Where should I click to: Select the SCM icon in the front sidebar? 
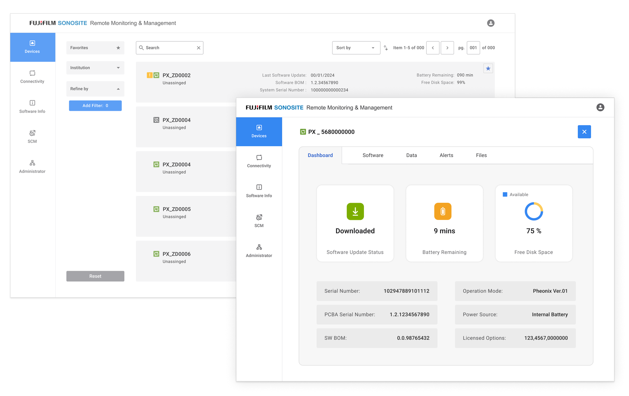[259, 217]
